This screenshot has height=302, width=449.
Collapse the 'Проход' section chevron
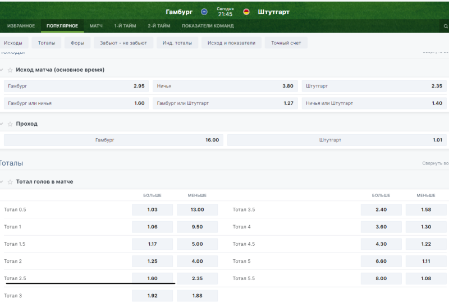pos(2,124)
